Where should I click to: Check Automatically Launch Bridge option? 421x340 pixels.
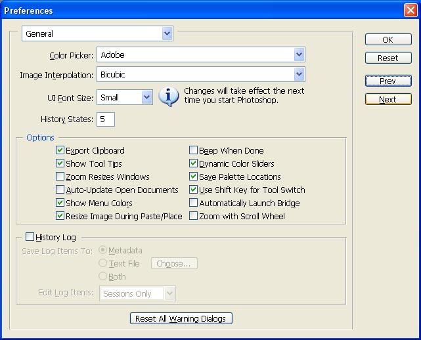[194, 203]
